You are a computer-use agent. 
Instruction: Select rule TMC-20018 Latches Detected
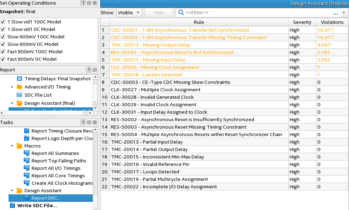[x=146, y=75]
